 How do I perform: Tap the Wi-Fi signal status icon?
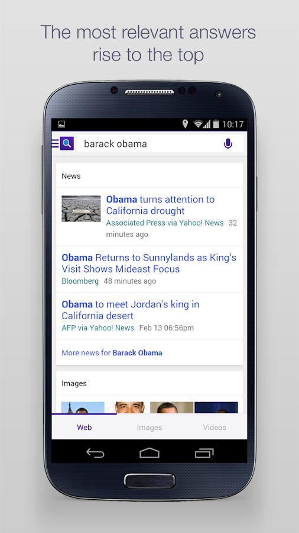199,124
